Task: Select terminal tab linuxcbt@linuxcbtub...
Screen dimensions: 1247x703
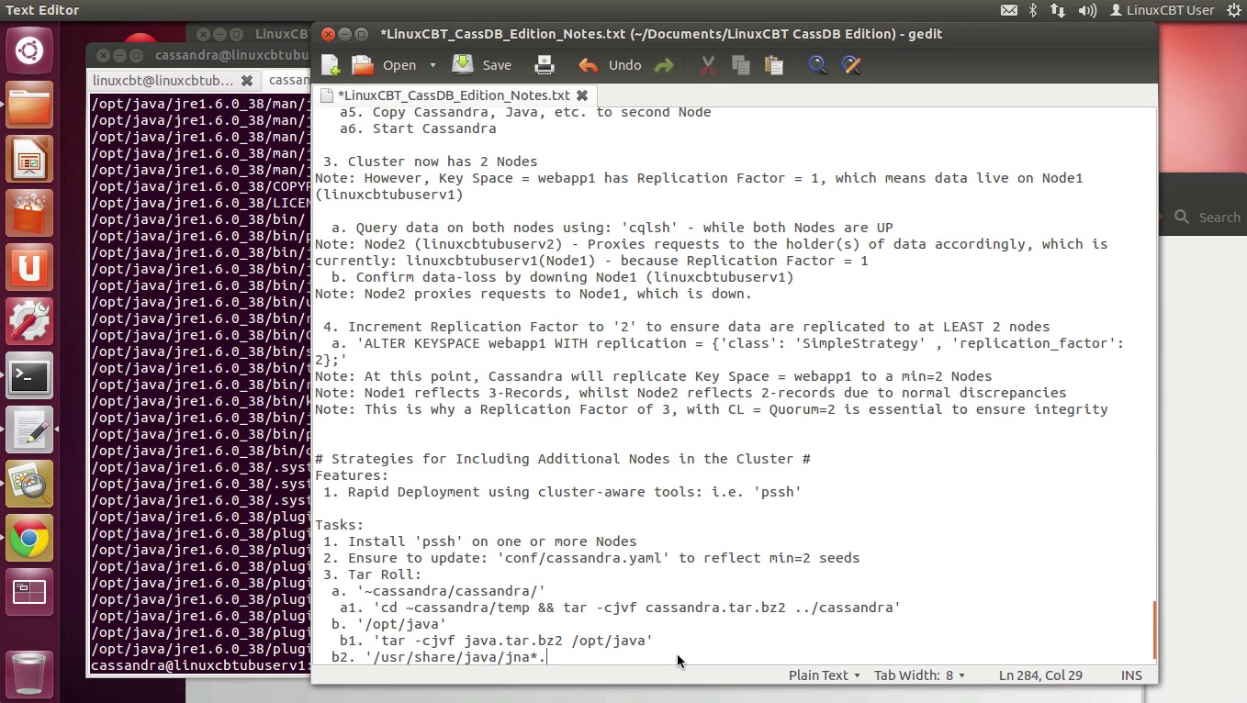Action: [163, 81]
